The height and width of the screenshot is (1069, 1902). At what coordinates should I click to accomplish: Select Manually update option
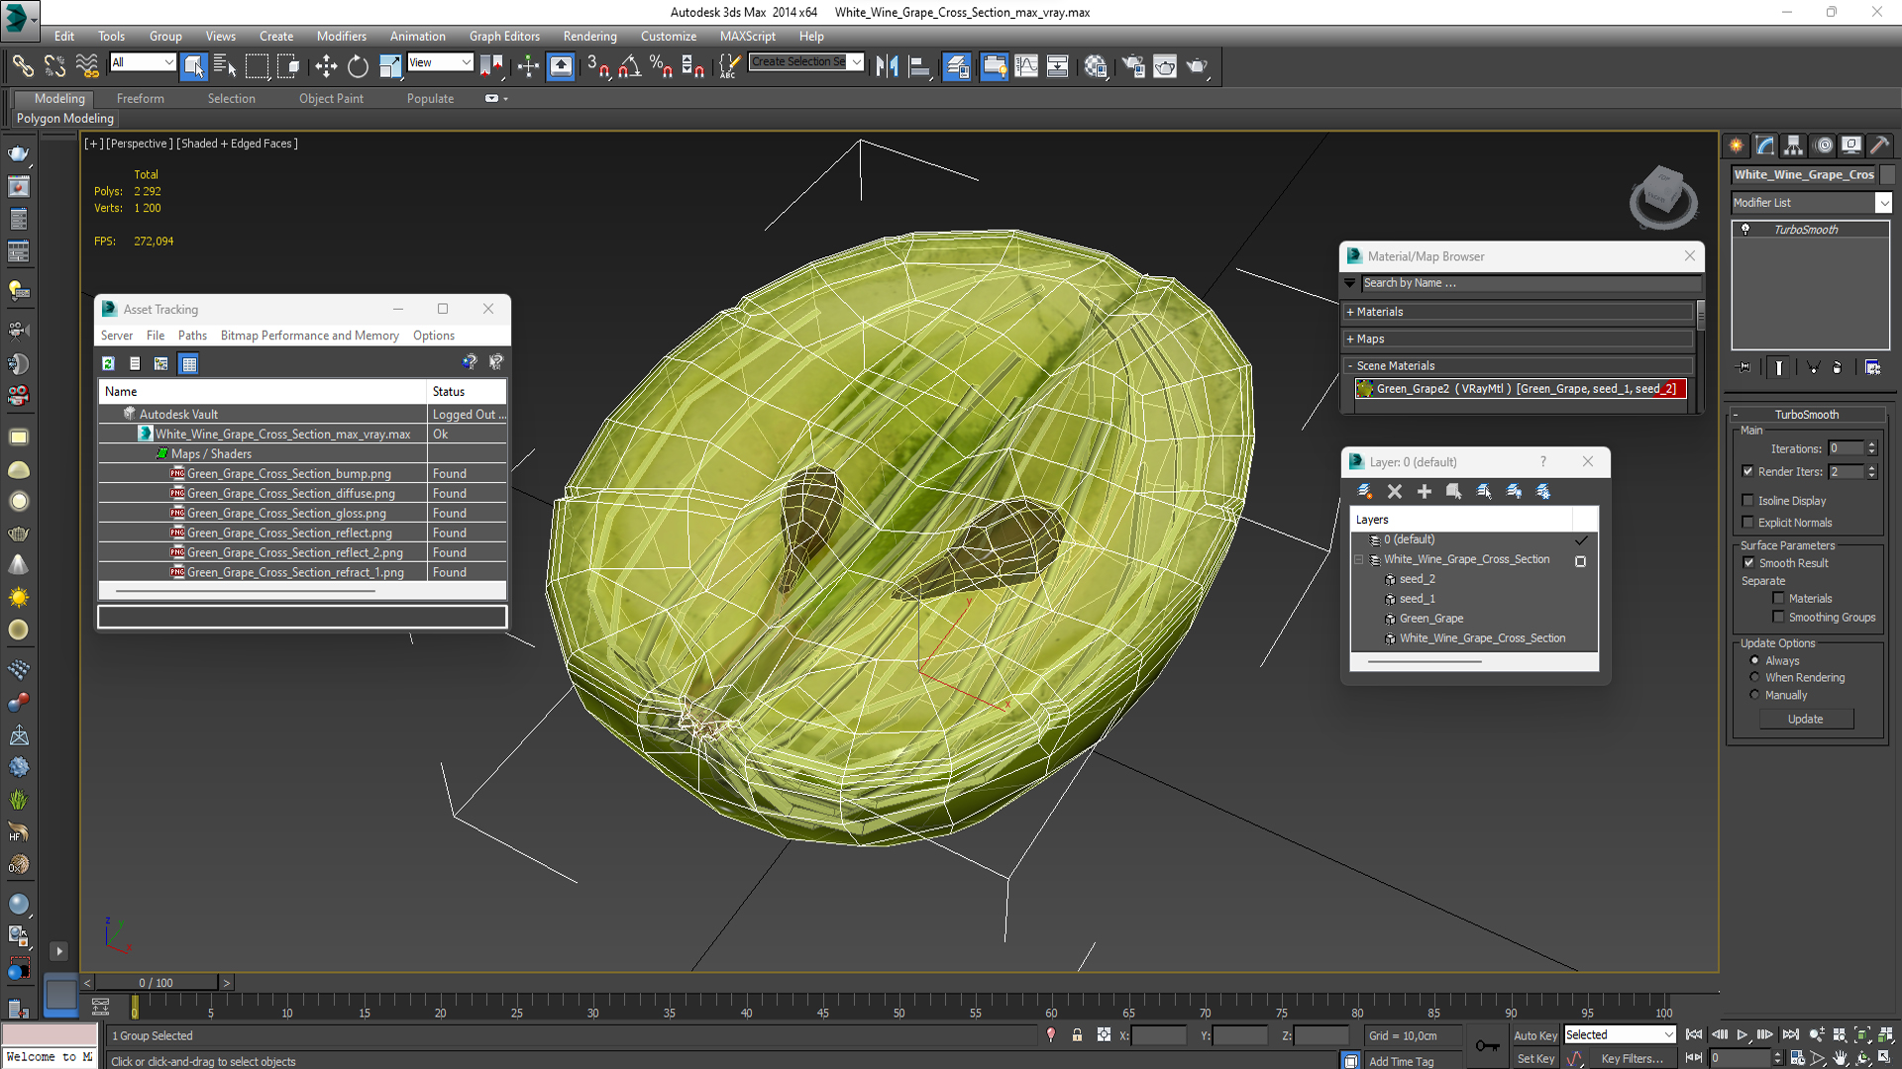(1754, 696)
